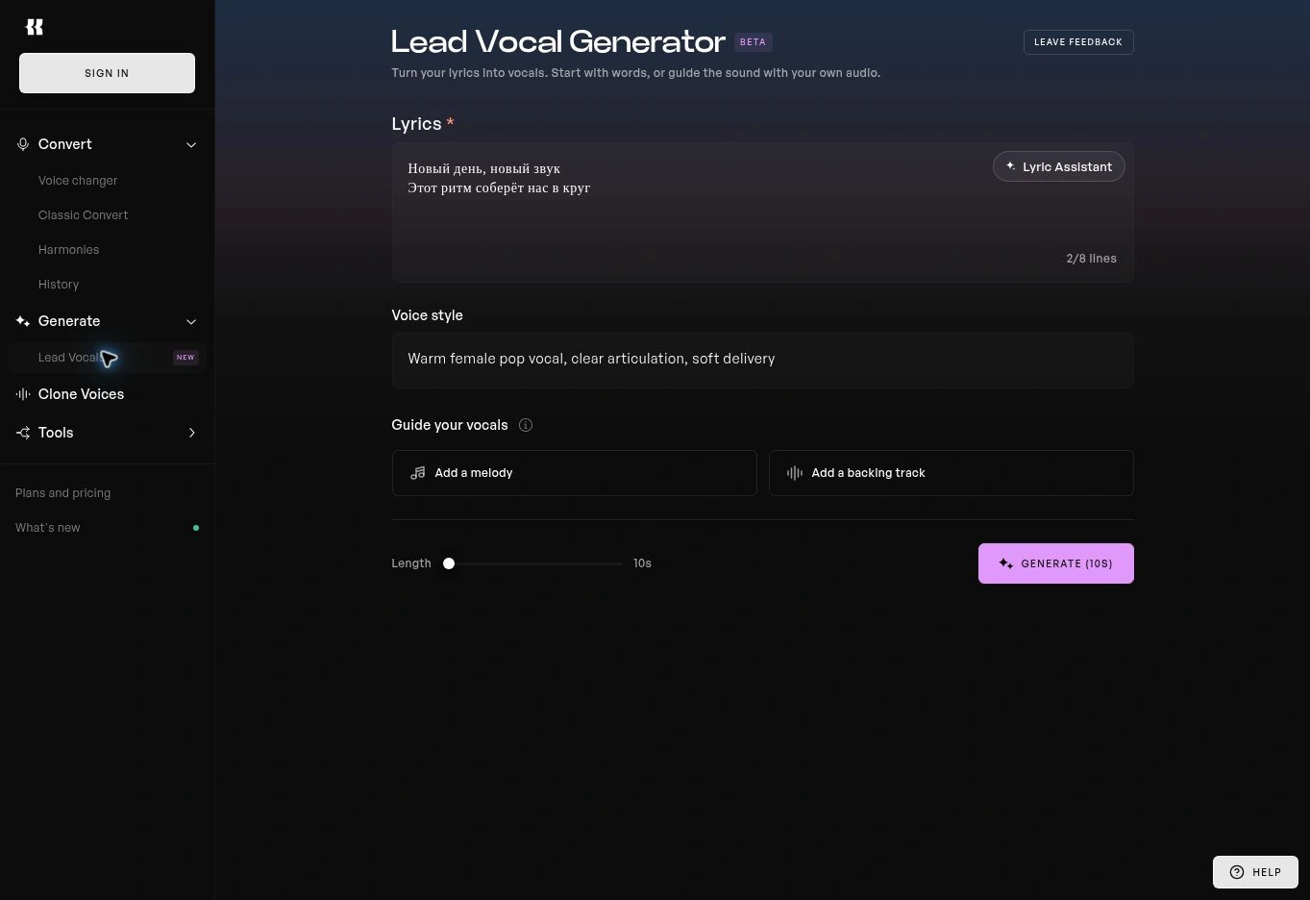
Task: Add a backing track
Action: coord(951,473)
